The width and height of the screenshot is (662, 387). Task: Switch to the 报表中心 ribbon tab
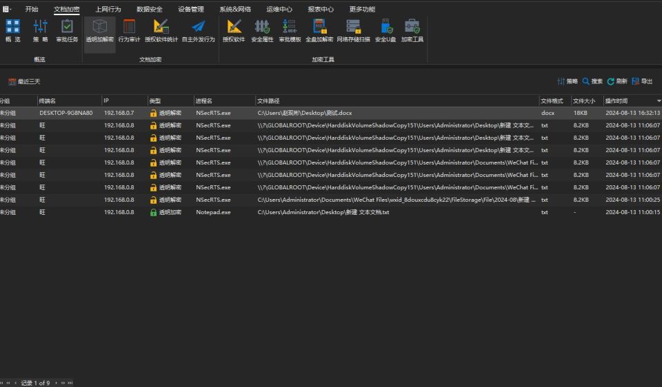coord(321,9)
